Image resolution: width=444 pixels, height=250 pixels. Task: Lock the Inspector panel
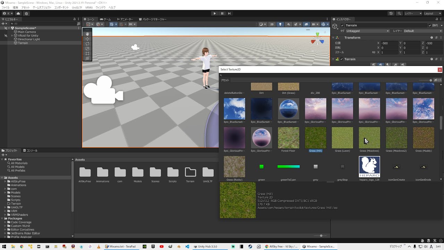pyautogui.click(x=436, y=19)
